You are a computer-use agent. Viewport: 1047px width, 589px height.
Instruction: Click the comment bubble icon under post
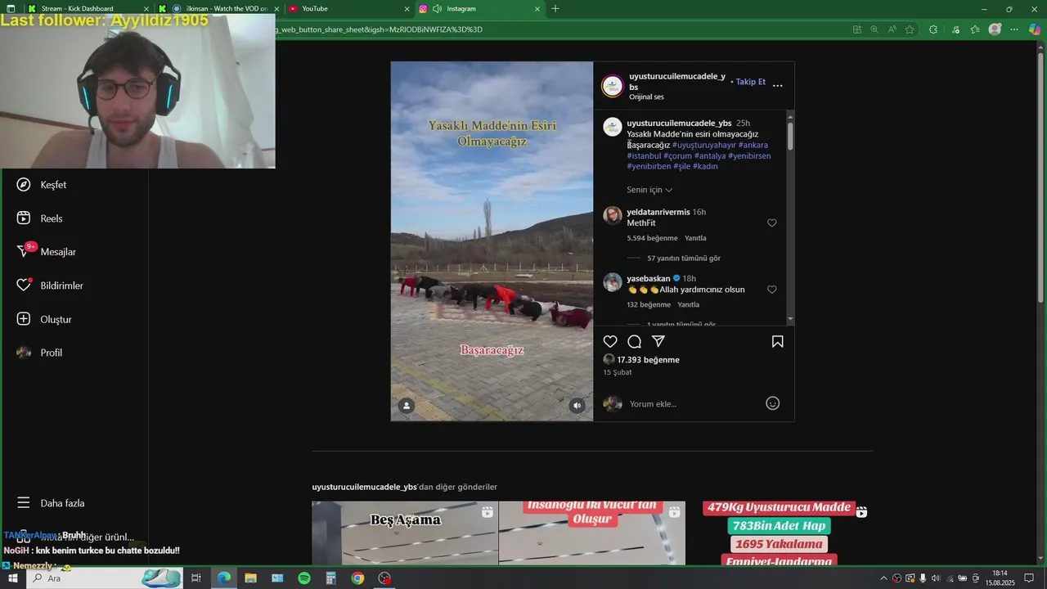[x=634, y=341]
